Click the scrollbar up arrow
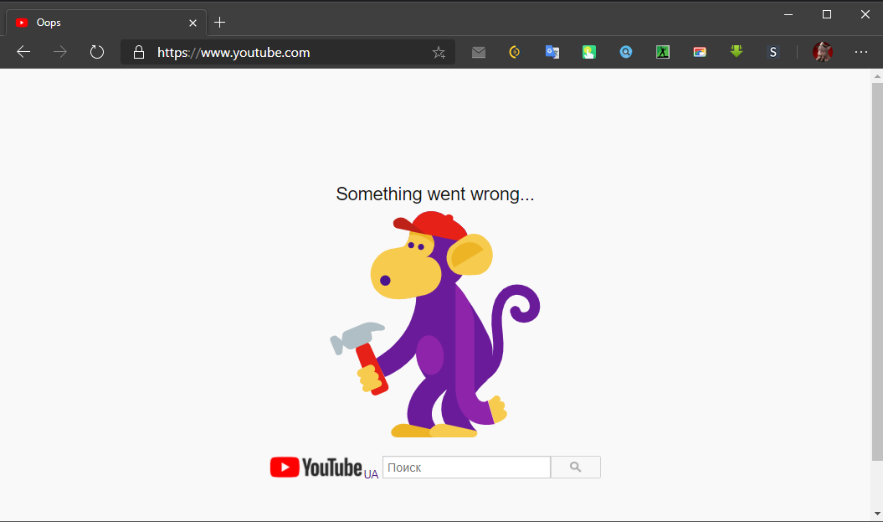The image size is (883, 522). pos(877,75)
